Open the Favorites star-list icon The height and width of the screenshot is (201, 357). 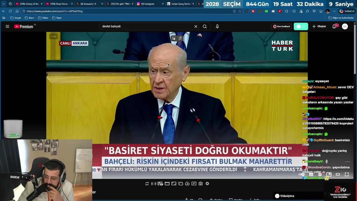tap(307, 11)
